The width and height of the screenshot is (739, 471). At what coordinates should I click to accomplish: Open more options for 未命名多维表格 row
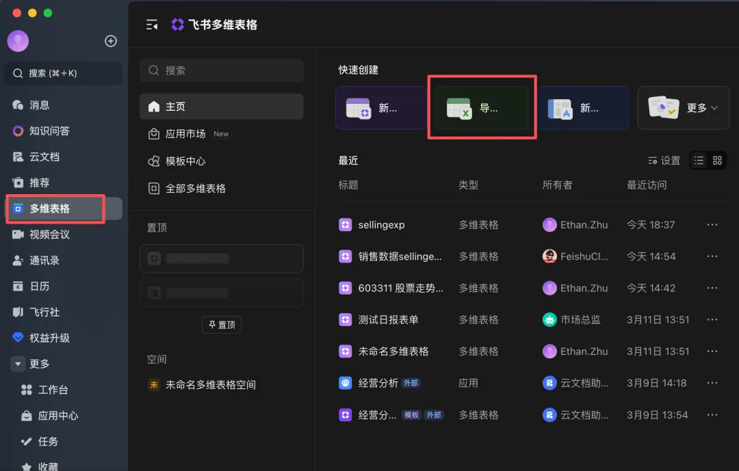pos(712,351)
